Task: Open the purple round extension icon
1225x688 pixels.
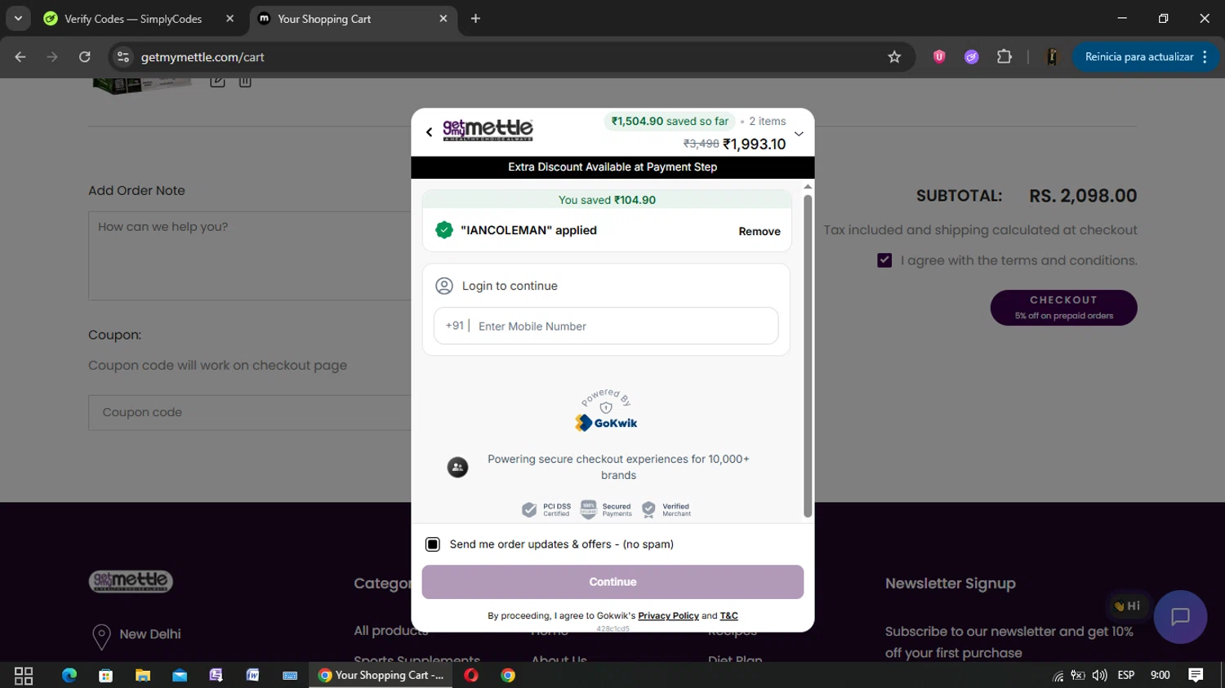Action: pos(971,57)
